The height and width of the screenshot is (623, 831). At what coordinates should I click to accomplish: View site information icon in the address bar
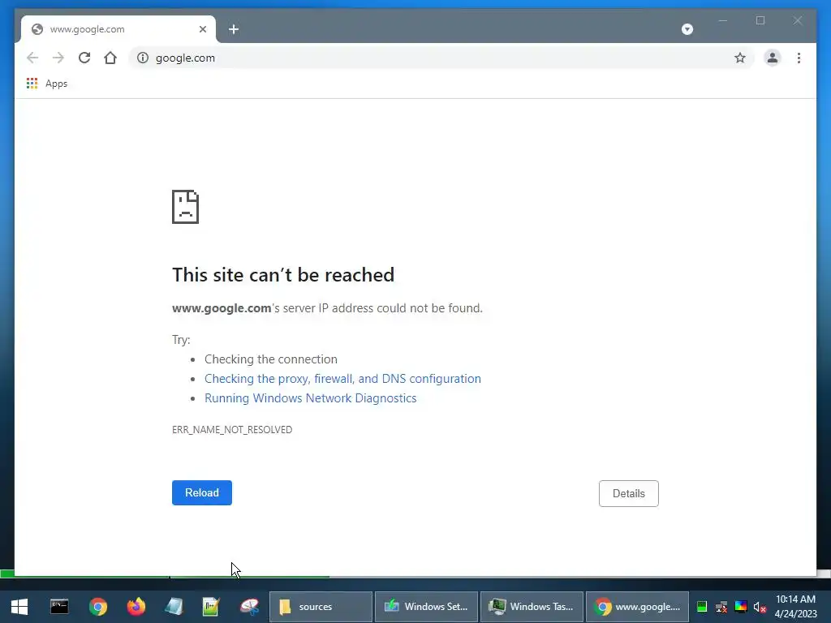click(x=143, y=58)
